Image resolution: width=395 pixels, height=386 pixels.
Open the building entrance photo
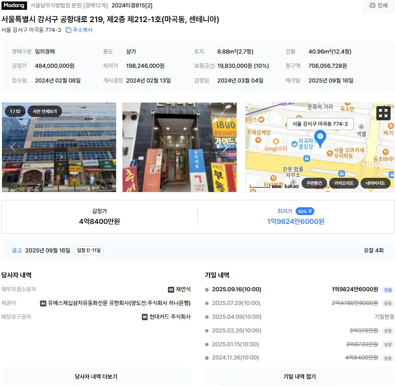point(180,147)
